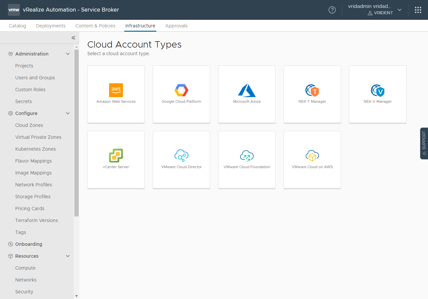
Task: Open Terraform Versions
Action: pyautogui.click(x=37, y=220)
